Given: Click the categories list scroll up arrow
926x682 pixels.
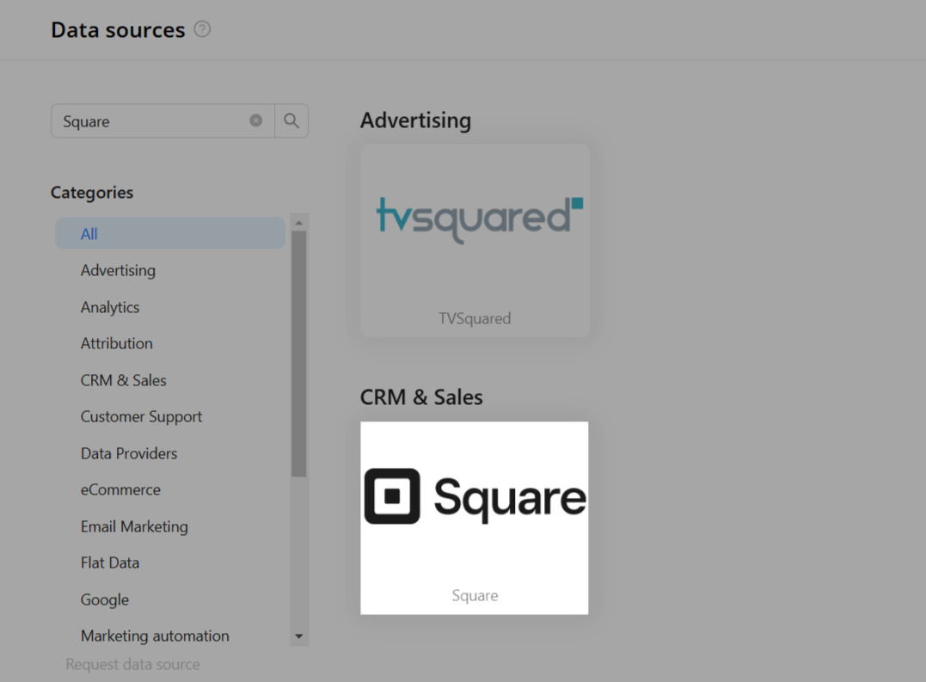Looking at the screenshot, I should pyautogui.click(x=299, y=223).
